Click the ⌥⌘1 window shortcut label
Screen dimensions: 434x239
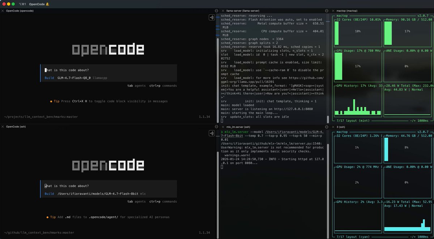coord(22,4)
